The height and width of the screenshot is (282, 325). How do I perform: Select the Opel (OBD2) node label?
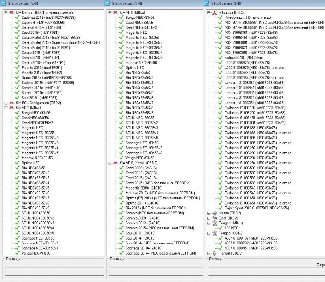228,218
